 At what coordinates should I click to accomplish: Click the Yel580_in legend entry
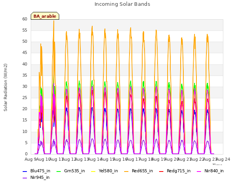pyautogui.click(x=104, y=171)
